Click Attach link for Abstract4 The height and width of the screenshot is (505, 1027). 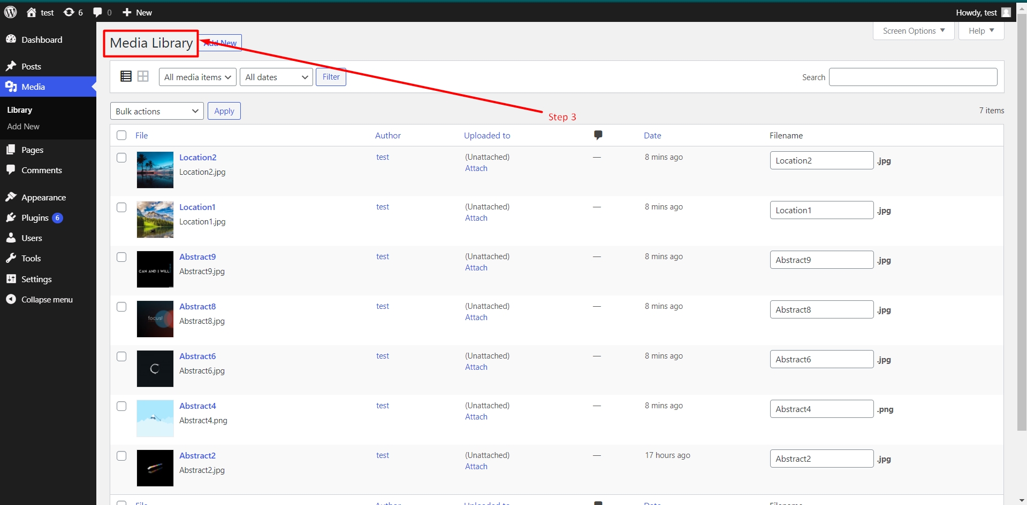(x=476, y=417)
